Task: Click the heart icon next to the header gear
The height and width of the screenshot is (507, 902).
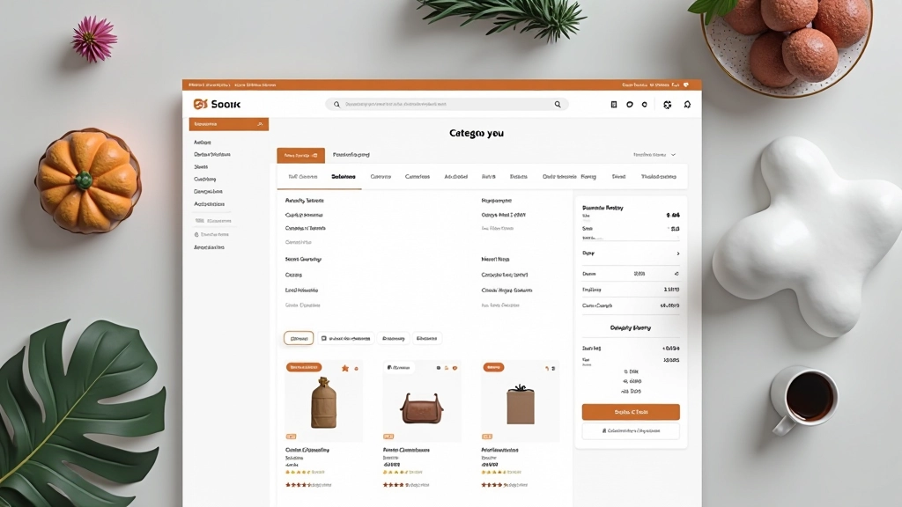Action: (x=644, y=105)
